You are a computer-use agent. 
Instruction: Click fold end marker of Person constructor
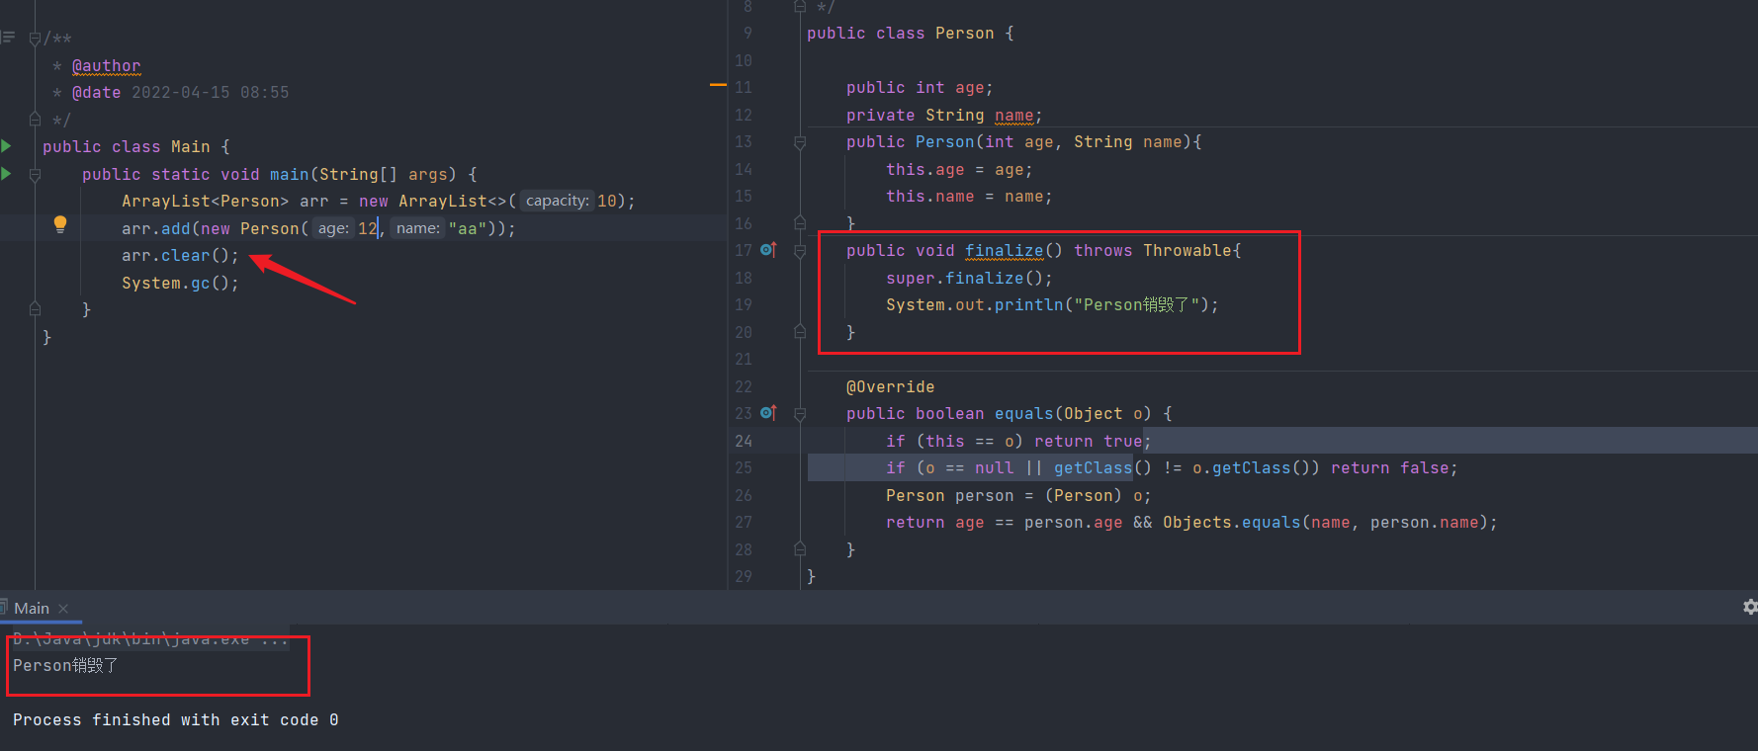pyautogui.click(x=800, y=223)
